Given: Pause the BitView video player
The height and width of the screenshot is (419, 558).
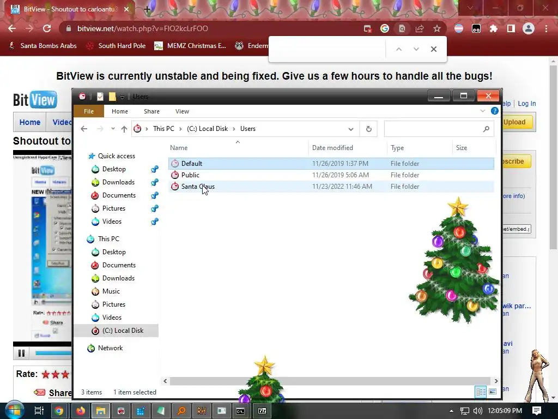Looking at the screenshot, I should (21, 353).
